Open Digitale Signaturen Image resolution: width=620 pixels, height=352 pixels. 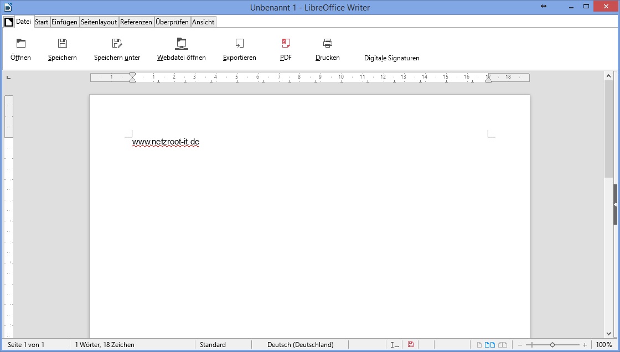click(392, 58)
